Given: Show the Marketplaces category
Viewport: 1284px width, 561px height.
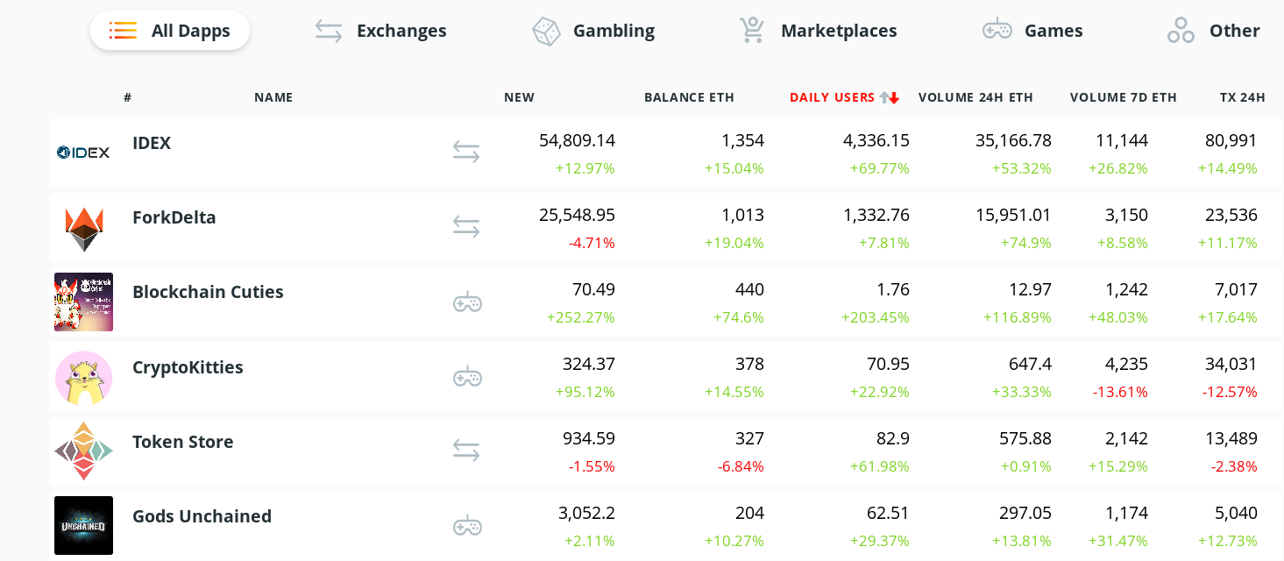Looking at the screenshot, I should point(818,31).
